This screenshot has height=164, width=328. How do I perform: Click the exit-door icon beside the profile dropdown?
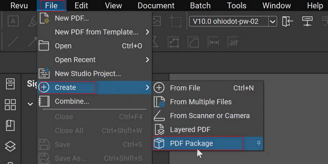click(x=288, y=21)
